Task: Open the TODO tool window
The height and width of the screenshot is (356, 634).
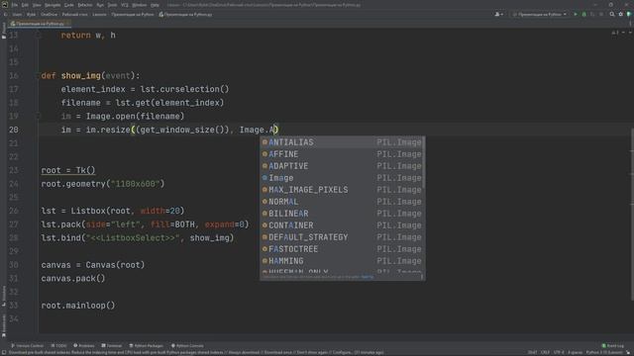Action: (59, 346)
